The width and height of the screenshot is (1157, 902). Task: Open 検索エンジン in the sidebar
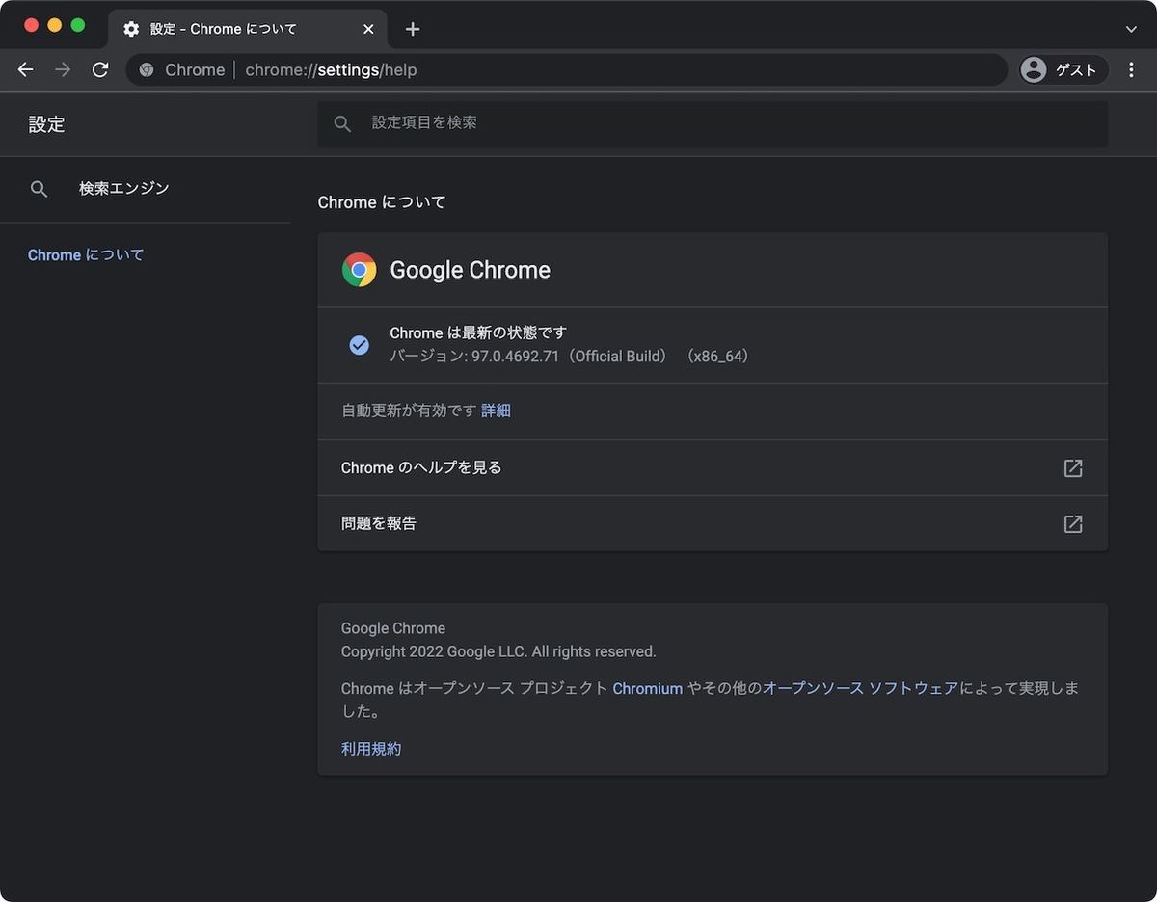[145, 189]
